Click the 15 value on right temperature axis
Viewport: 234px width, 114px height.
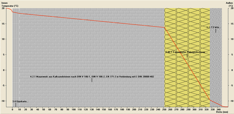(231, 24)
